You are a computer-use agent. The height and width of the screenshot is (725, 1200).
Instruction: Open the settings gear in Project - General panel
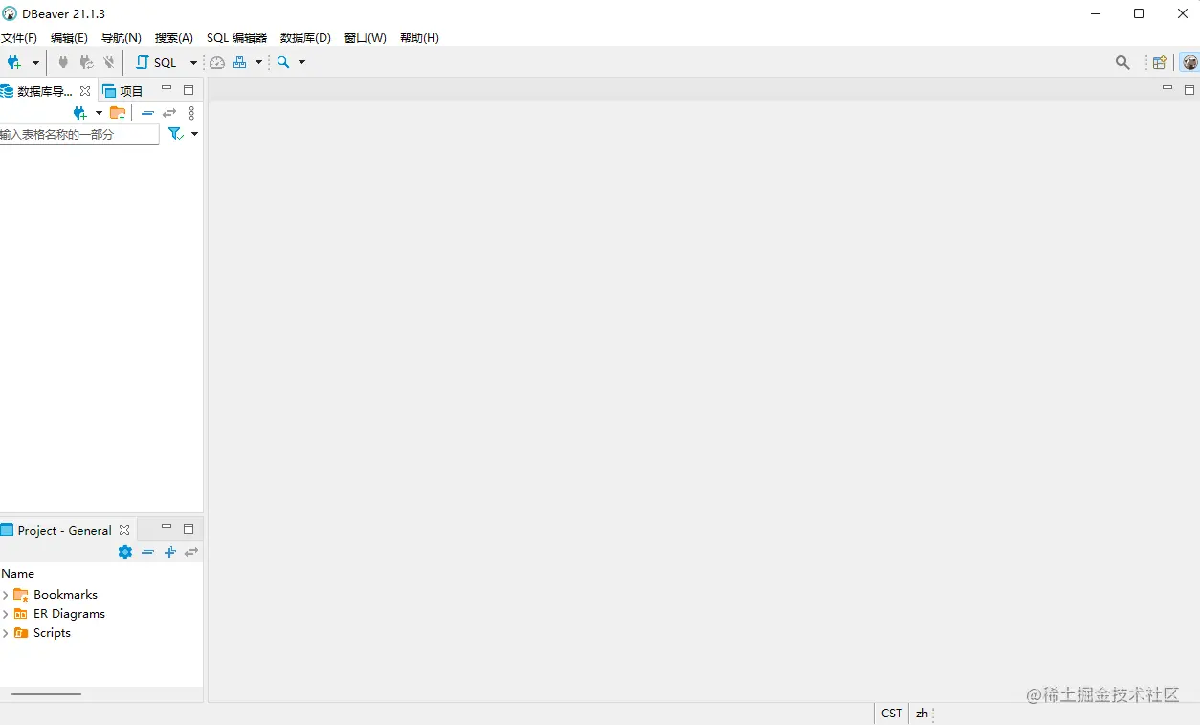pyautogui.click(x=124, y=552)
